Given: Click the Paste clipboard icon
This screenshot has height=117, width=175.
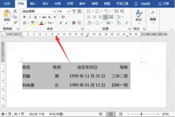Looking at the screenshot, I should click(x=7, y=14).
